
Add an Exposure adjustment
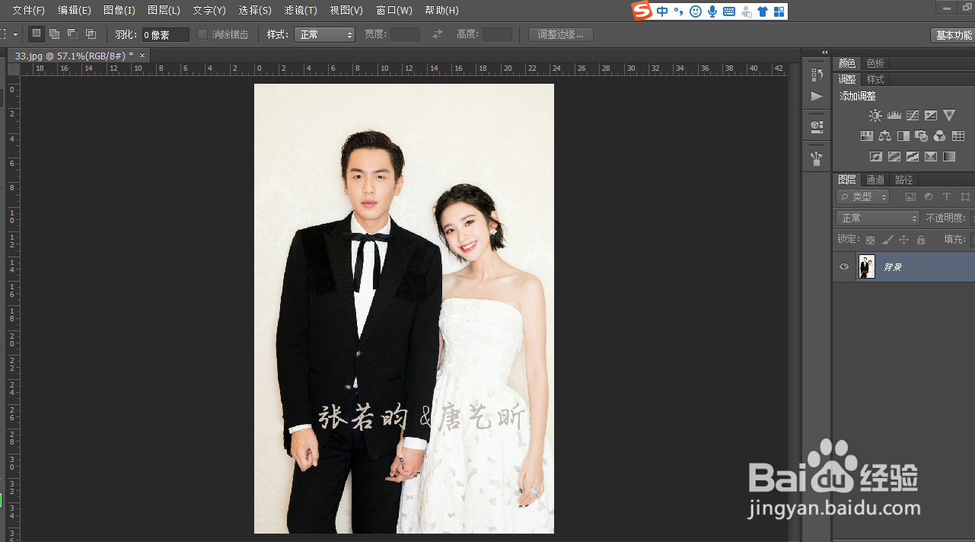(931, 116)
